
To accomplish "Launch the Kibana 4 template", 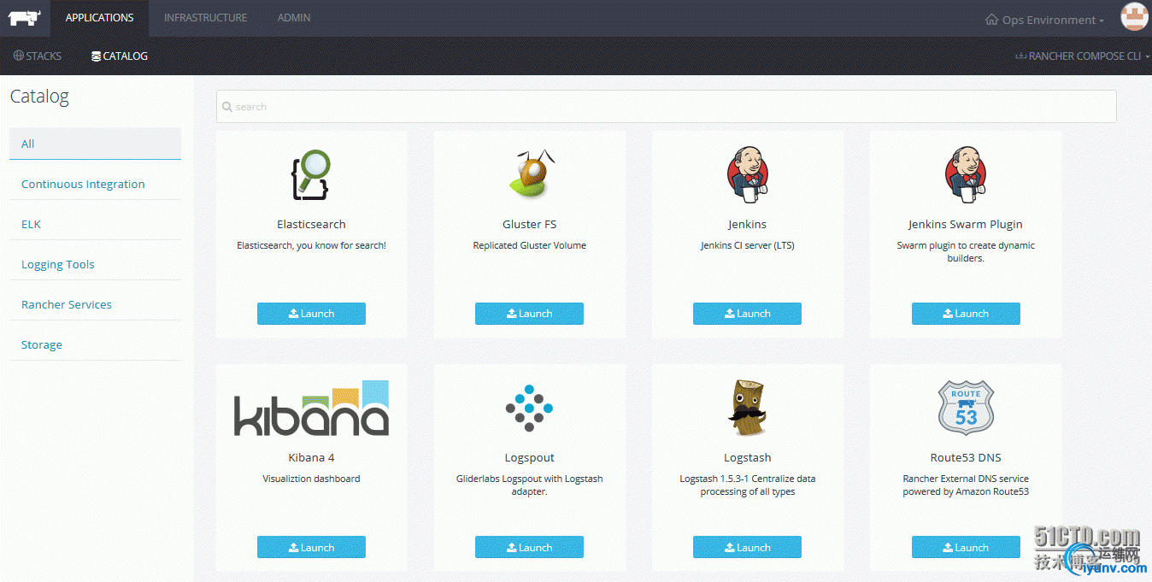I will (x=311, y=547).
